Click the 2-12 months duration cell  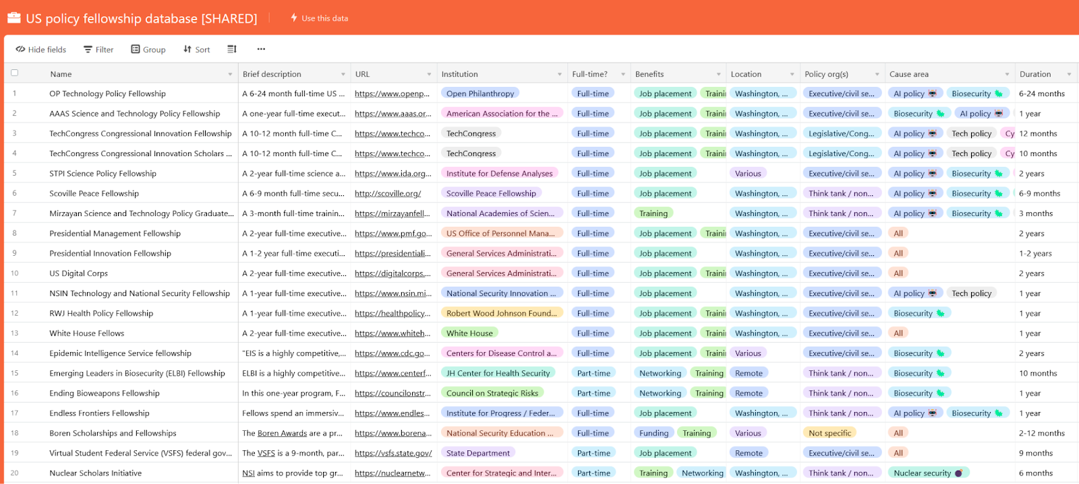coord(1046,433)
